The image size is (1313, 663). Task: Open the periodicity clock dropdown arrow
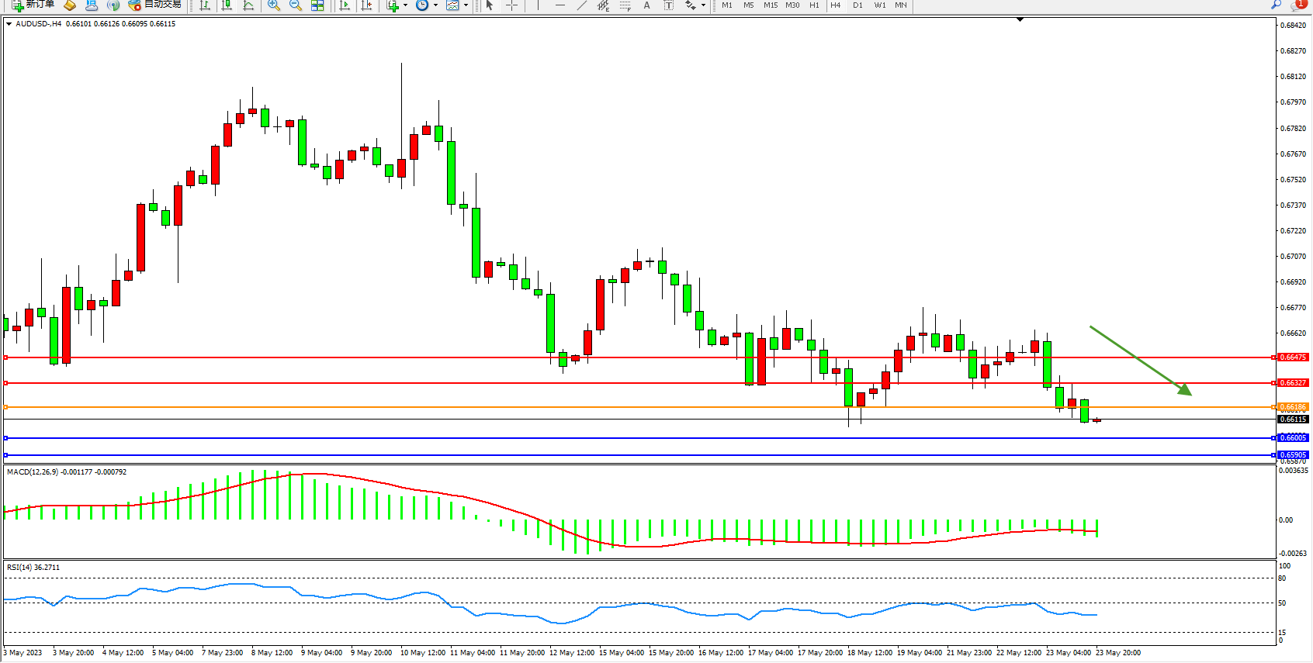(x=435, y=5)
